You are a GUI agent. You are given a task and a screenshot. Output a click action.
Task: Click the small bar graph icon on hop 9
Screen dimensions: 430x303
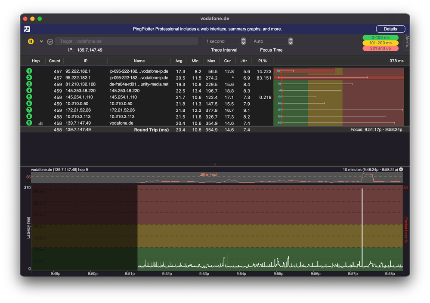[41, 123]
